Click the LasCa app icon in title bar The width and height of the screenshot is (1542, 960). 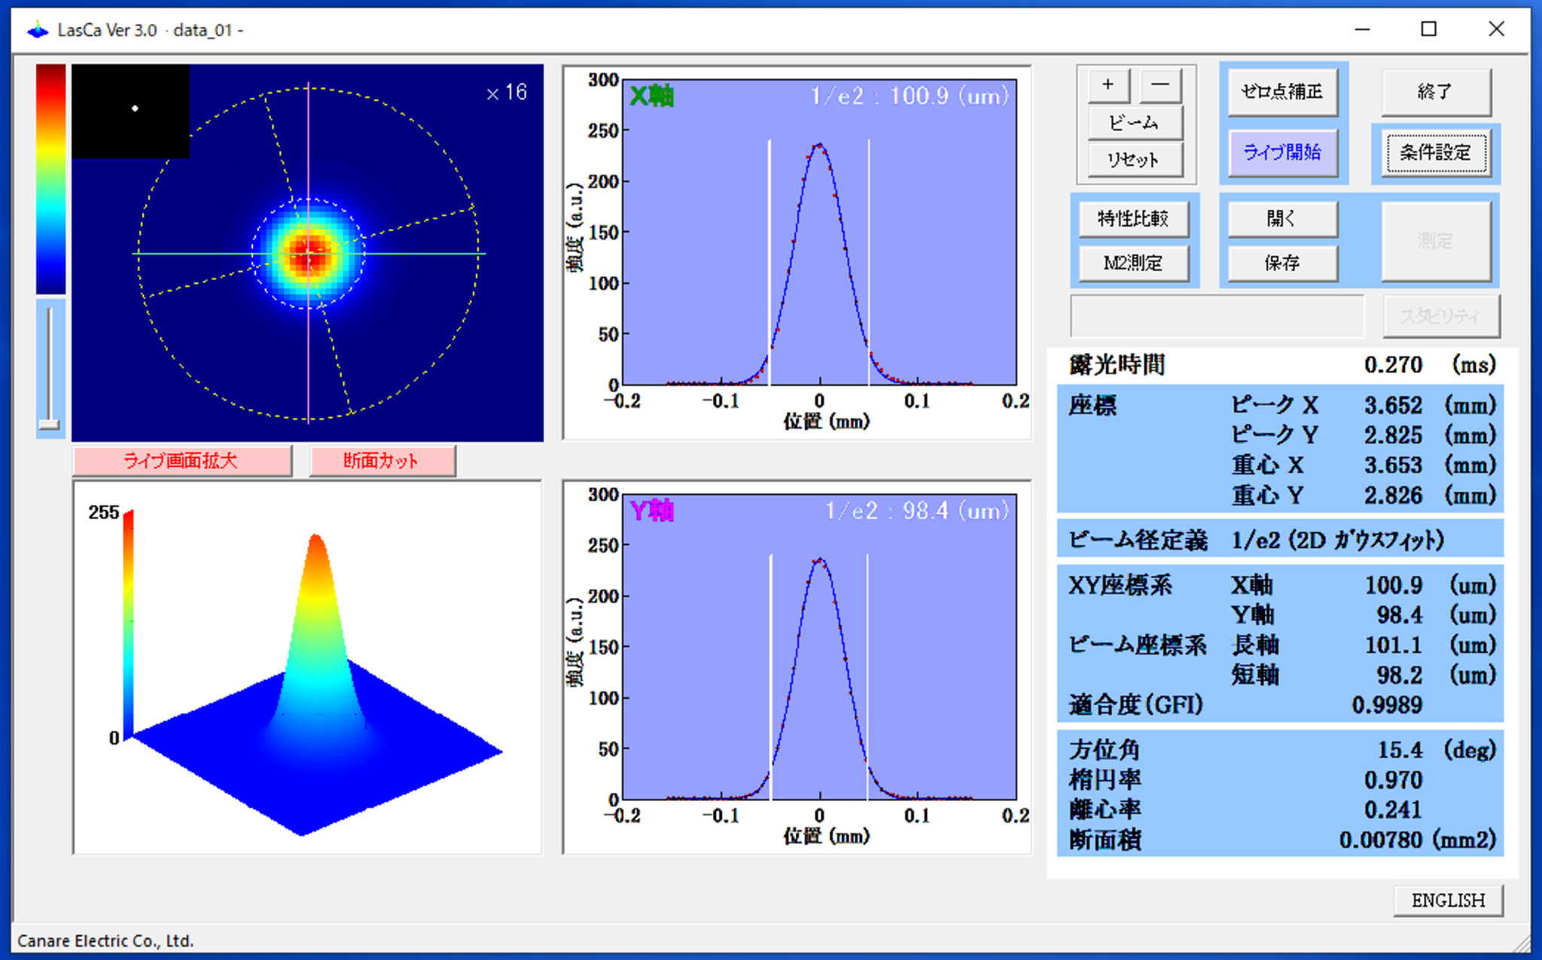coord(37,30)
